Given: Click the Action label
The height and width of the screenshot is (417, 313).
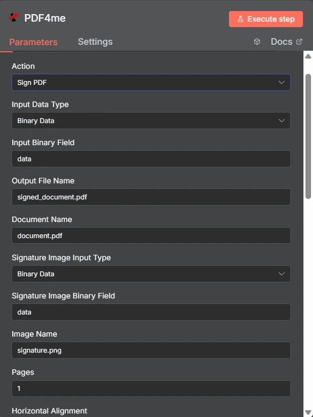Looking at the screenshot, I should coord(23,66).
